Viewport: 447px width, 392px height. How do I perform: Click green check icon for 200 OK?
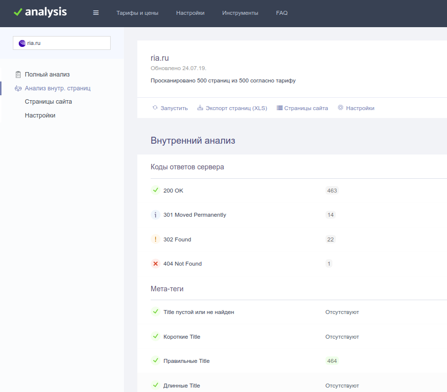tap(156, 190)
